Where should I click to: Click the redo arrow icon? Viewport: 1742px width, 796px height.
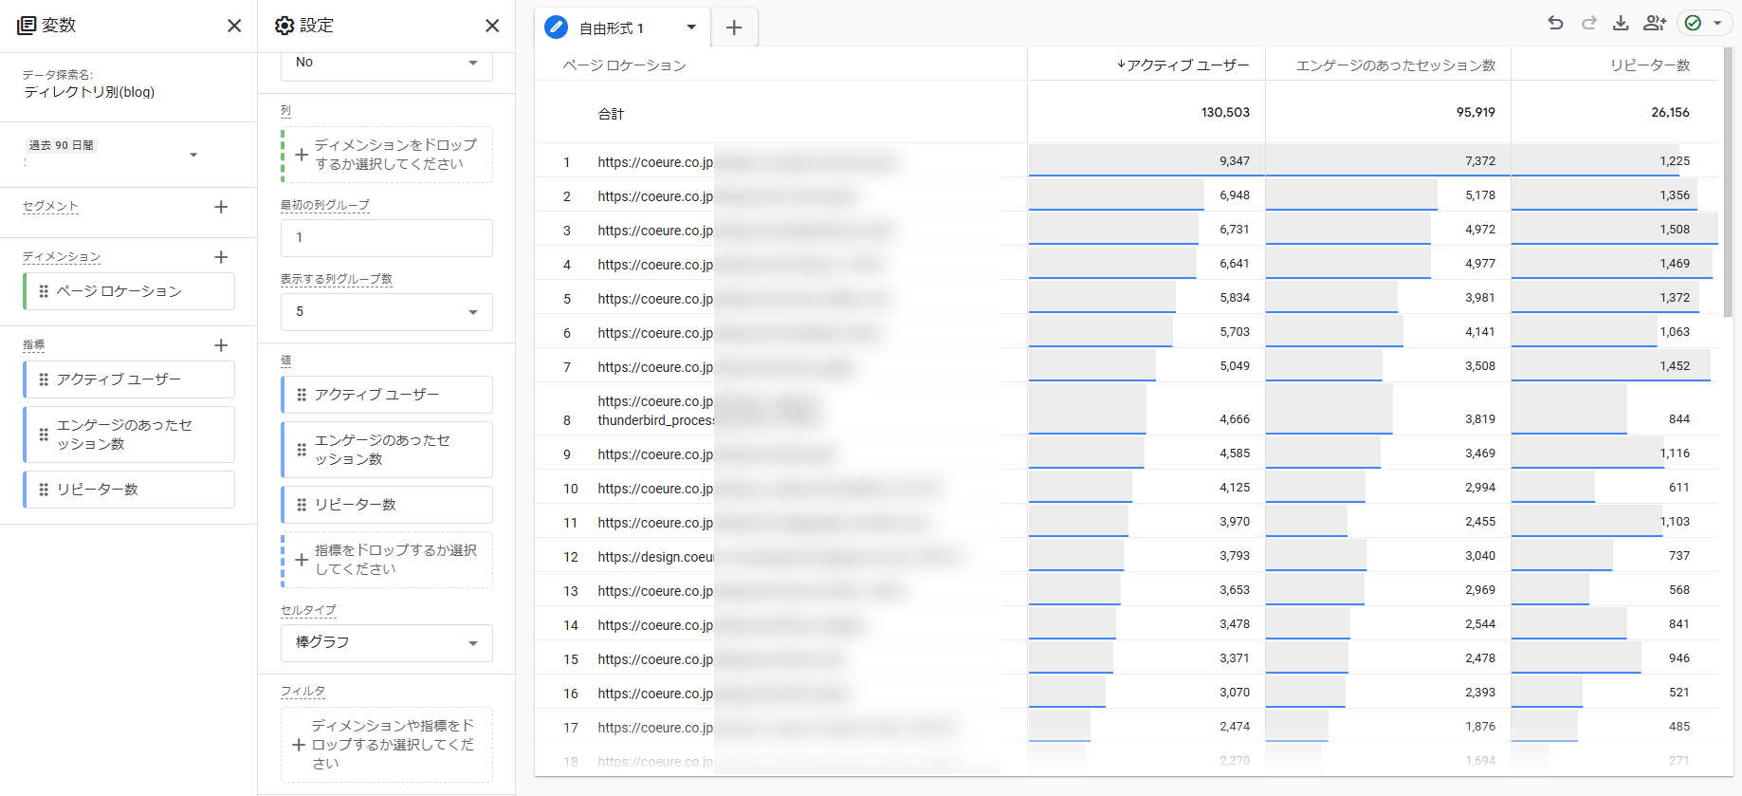1588,23
